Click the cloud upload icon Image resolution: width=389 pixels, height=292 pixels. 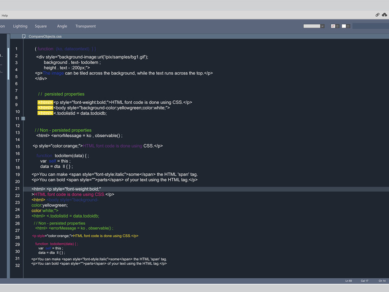tap(384, 15)
